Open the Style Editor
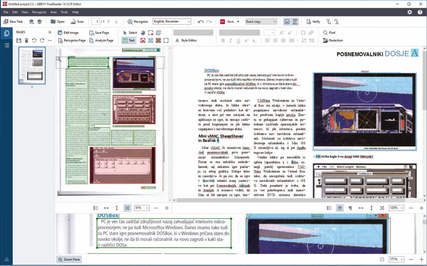This screenshot has height=266, width=427. [x=186, y=40]
